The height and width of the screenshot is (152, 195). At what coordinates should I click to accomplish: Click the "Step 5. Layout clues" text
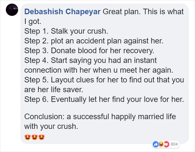pos(104,80)
